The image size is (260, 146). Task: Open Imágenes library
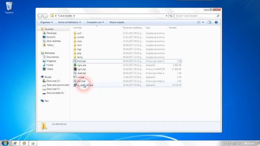point(51,61)
